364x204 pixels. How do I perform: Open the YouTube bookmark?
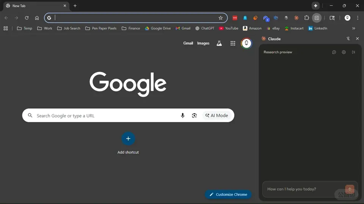228,28
